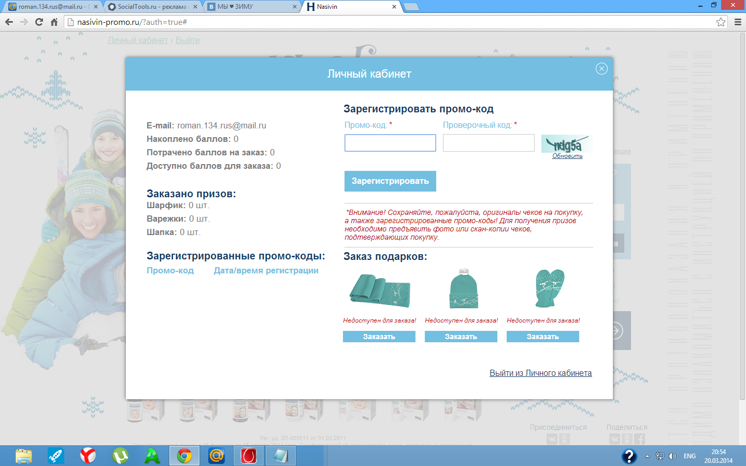Open Mail.ru Agent from the taskbar
Screen dimensions: 746x466
(217, 456)
